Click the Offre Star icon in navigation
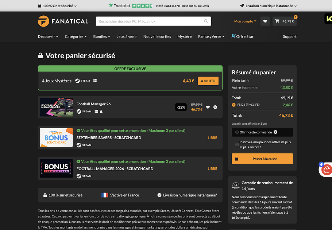The image size is (332, 230). (233, 36)
